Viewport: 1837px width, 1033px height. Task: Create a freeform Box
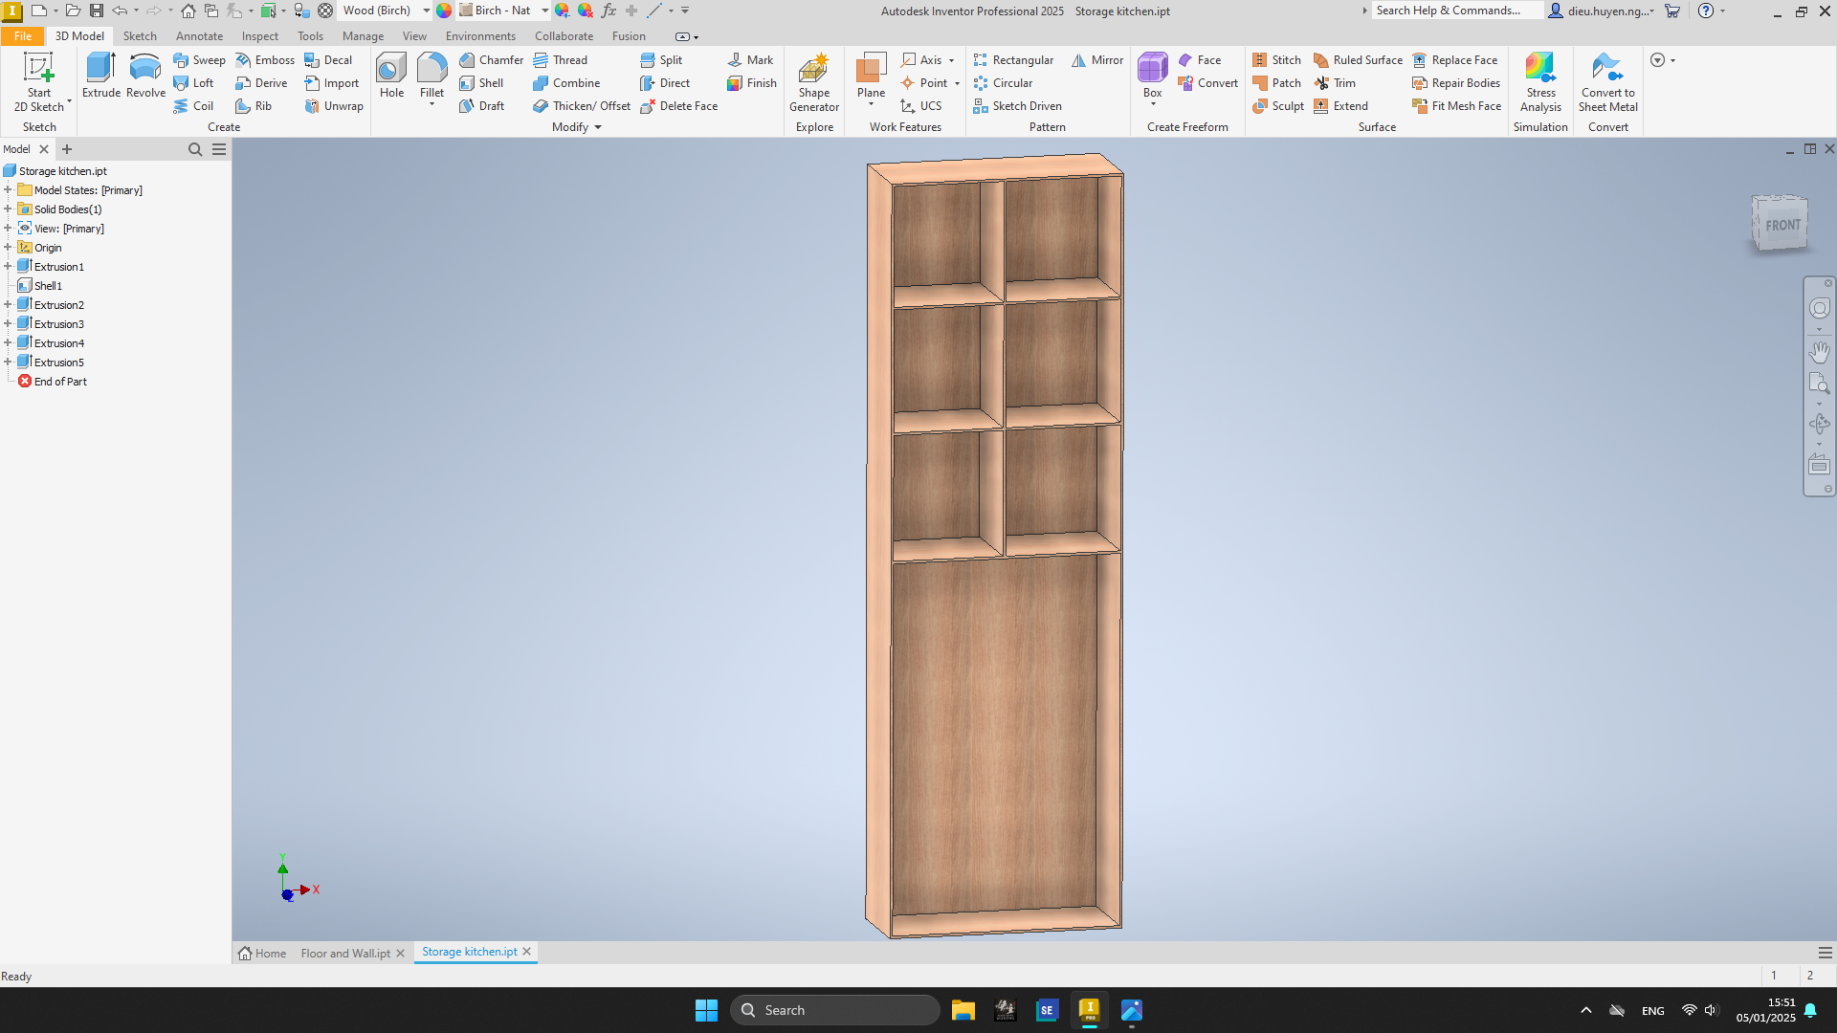[x=1152, y=76]
